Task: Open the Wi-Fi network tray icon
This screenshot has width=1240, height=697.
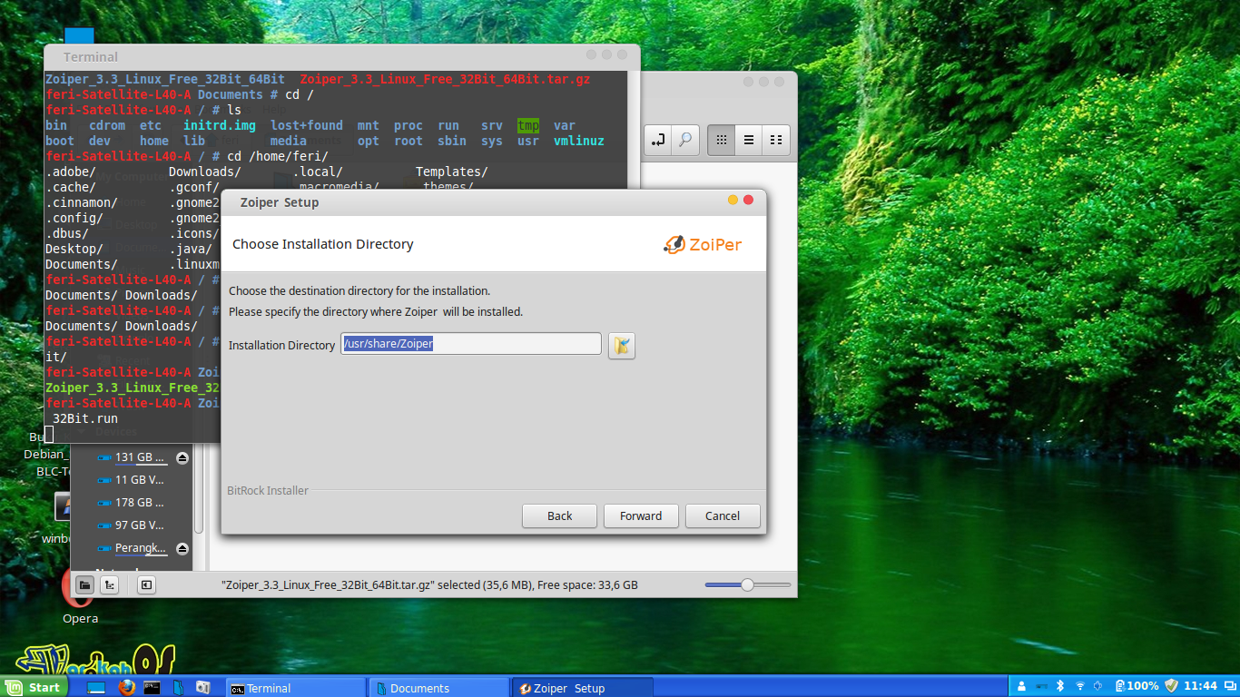Action: click(x=1080, y=686)
